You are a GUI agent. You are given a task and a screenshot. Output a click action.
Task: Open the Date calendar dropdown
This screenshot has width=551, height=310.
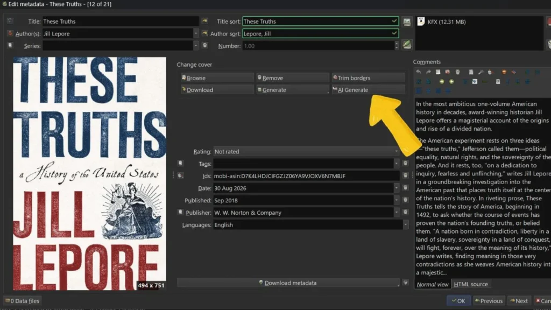tap(397, 188)
